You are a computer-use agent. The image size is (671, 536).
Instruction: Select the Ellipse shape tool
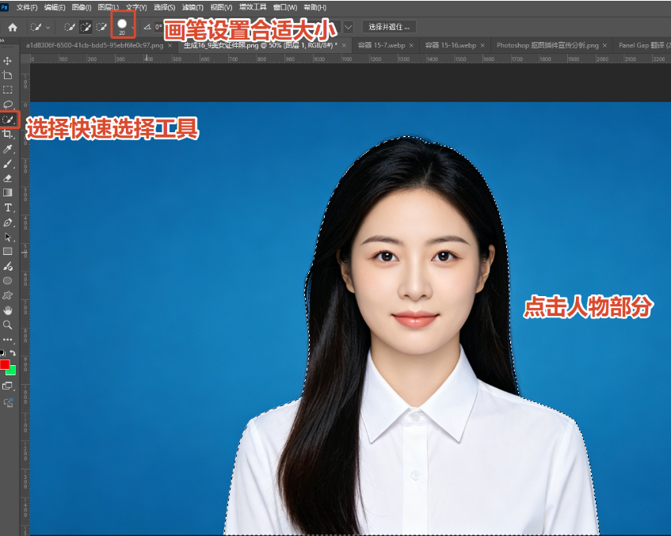8,281
